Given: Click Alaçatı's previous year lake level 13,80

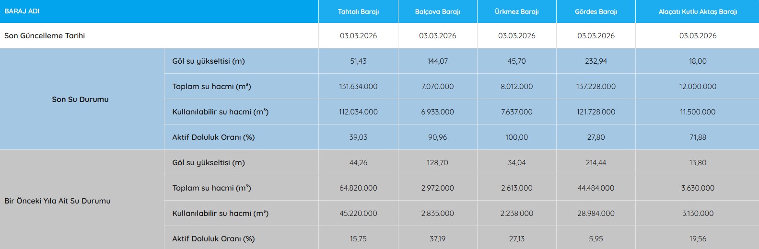Looking at the screenshot, I should [x=697, y=163].
